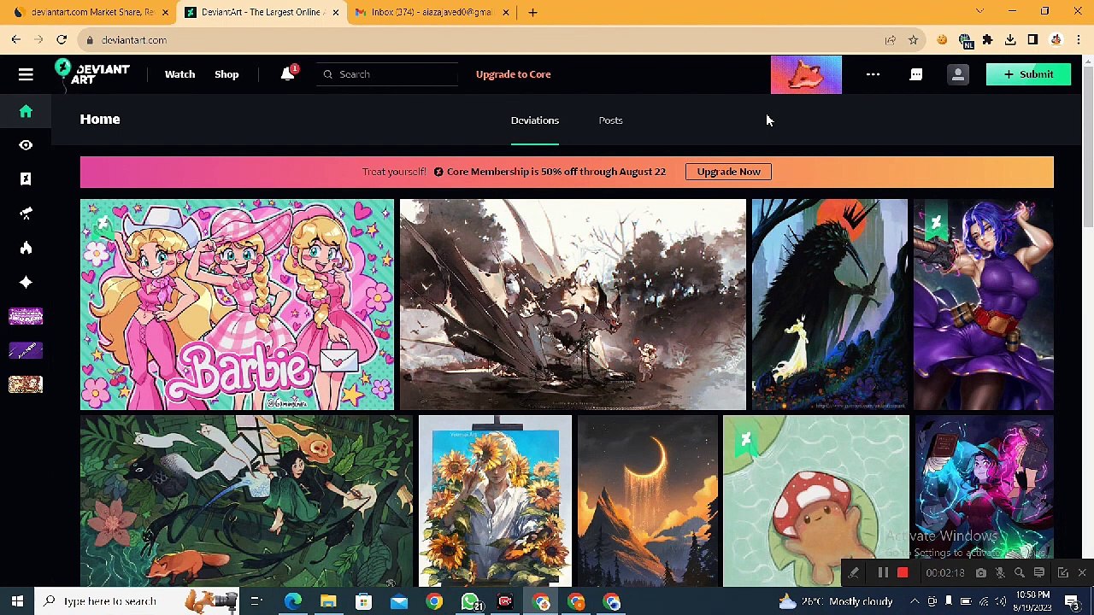Click the green Submit button
This screenshot has height=615, width=1094.
(x=1028, y=74)
